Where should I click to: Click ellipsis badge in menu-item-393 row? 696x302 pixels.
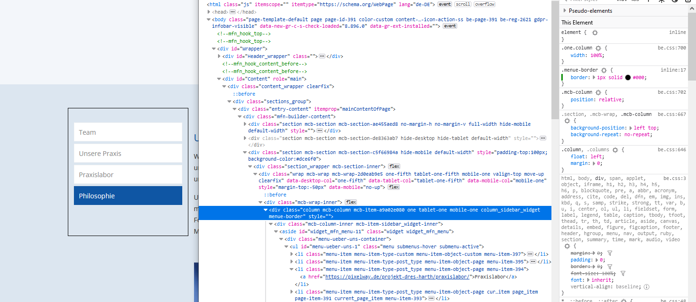(431, 298)
